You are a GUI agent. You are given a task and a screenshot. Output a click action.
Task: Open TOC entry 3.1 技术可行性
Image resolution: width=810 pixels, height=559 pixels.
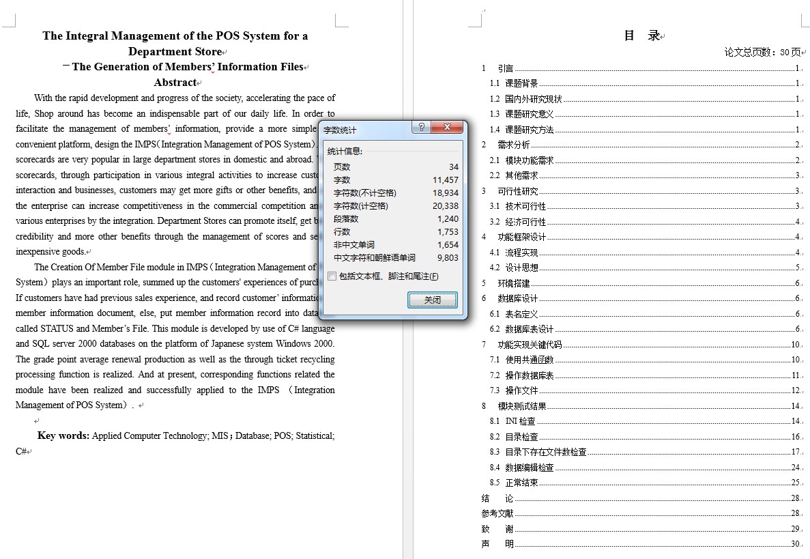[645, 206]
